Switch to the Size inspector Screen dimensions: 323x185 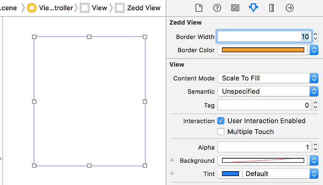click(x=271, y=8)
